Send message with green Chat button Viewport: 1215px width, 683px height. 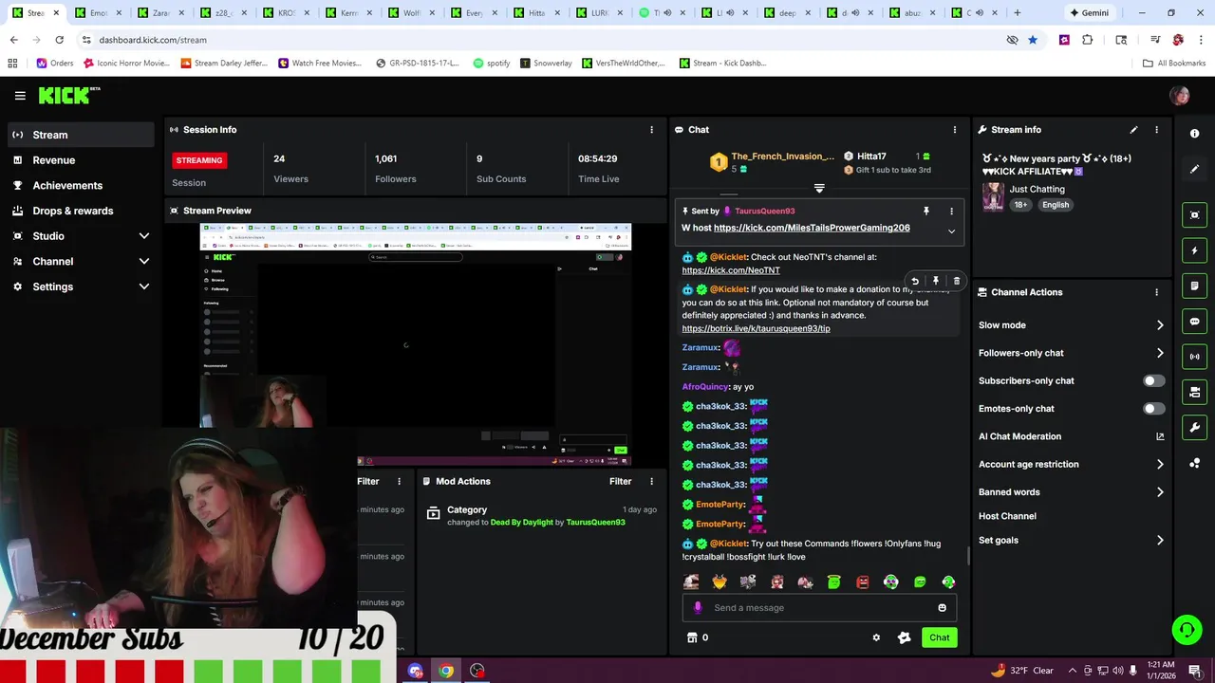pos(939,637)
